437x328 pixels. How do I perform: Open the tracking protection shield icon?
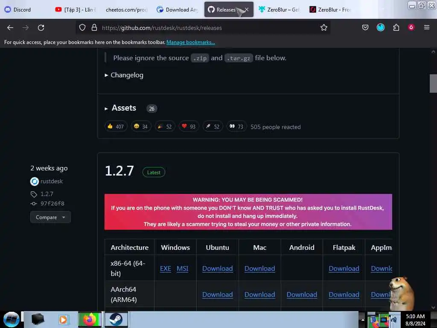(82, 28)
